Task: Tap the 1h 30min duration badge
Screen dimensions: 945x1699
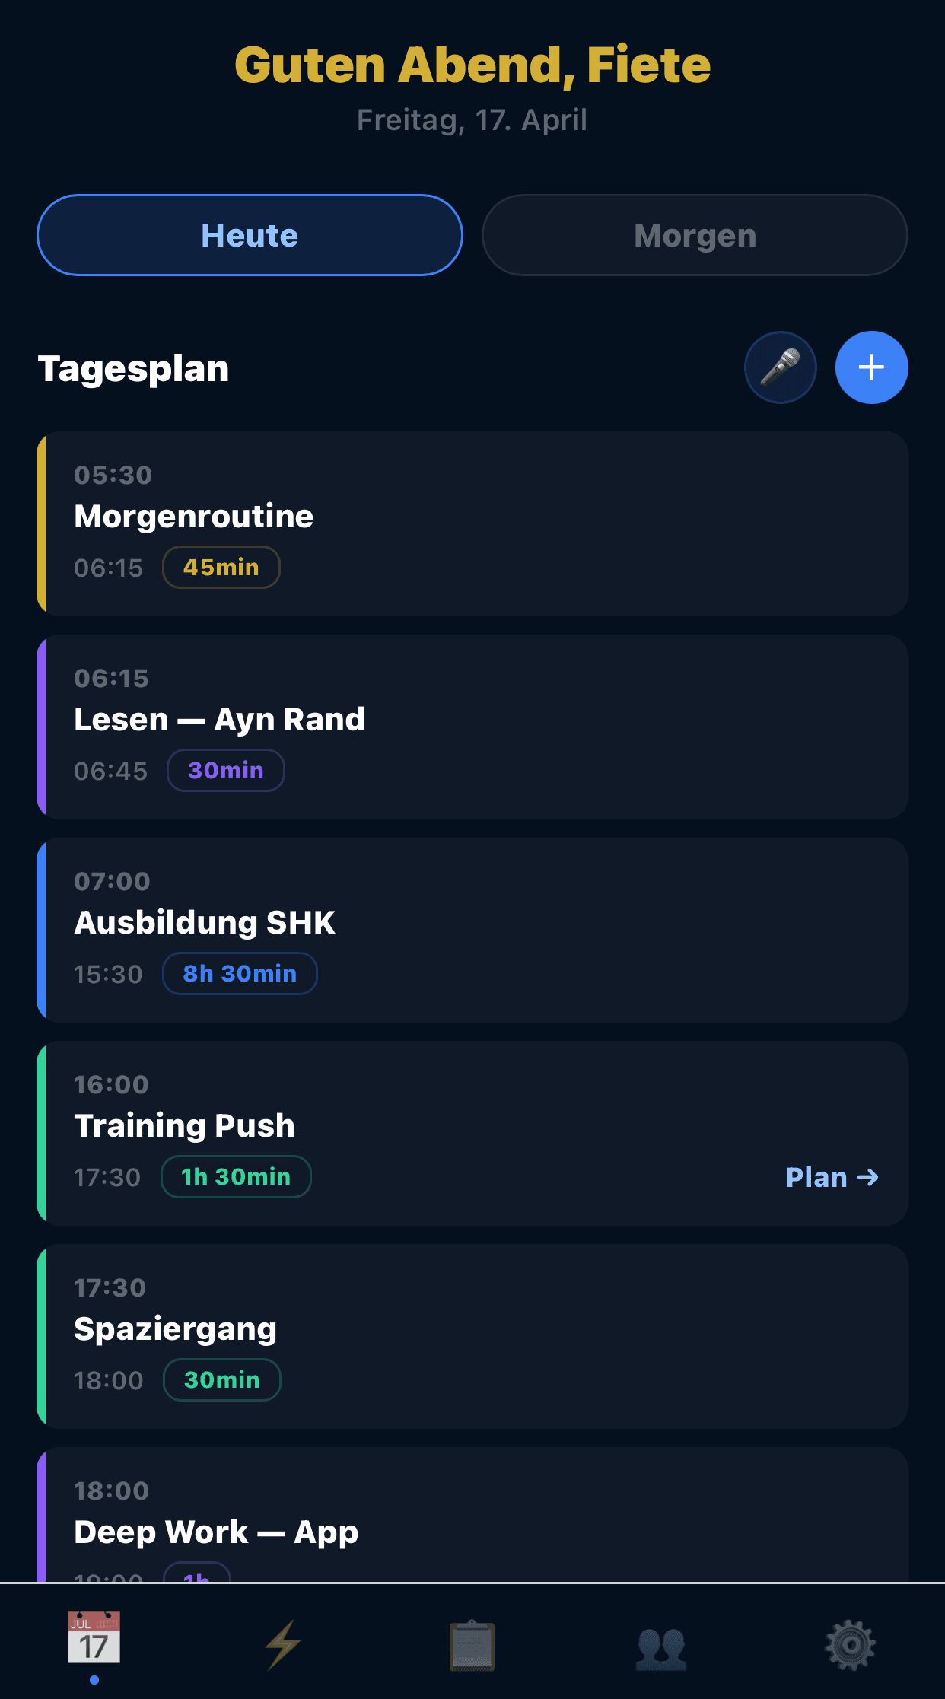Action: (236, 1177)
